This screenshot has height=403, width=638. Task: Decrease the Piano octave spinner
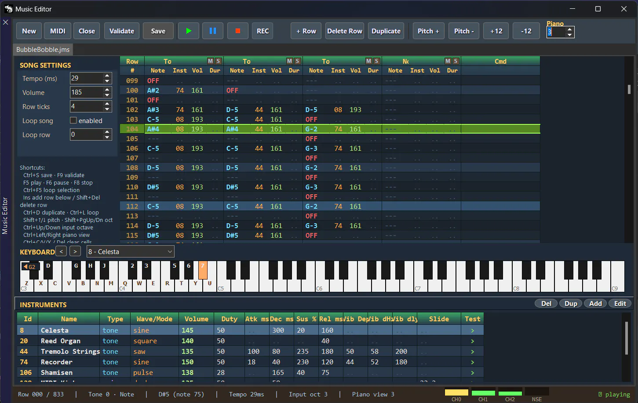pyautogui.click(x=570, y=35)
